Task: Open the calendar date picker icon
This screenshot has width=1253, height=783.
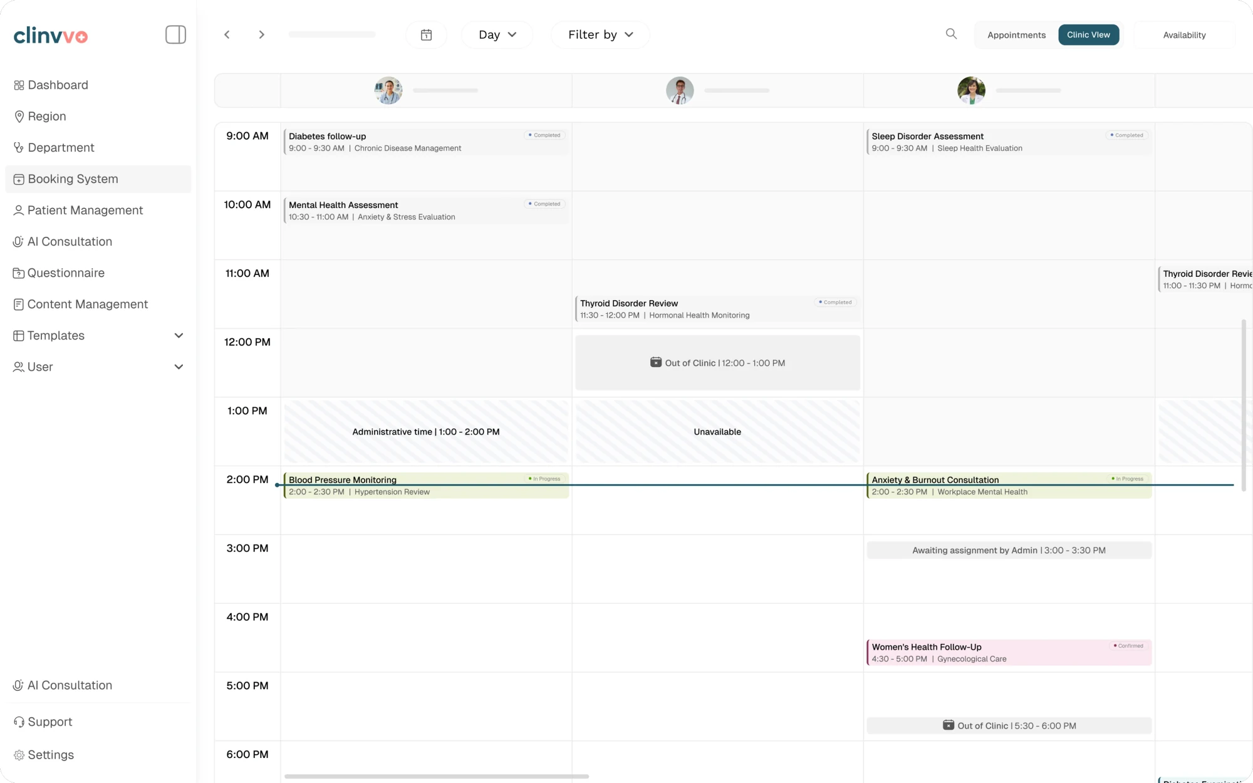Action: click(426, 34)
